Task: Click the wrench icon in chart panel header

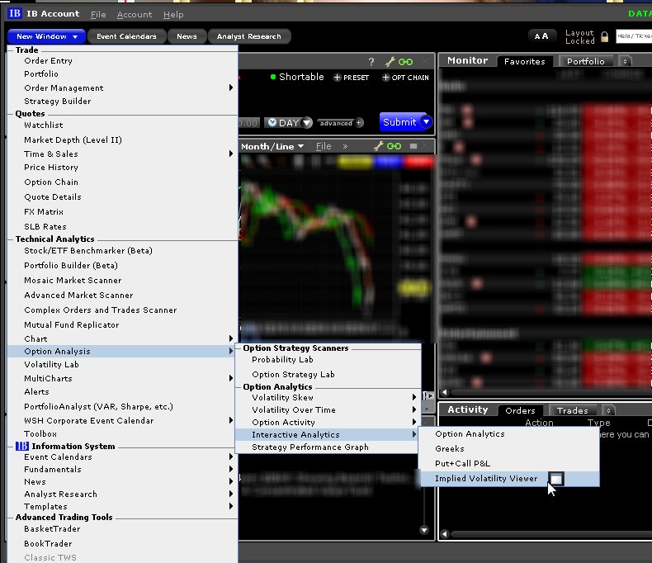Action: coord(378,146)
